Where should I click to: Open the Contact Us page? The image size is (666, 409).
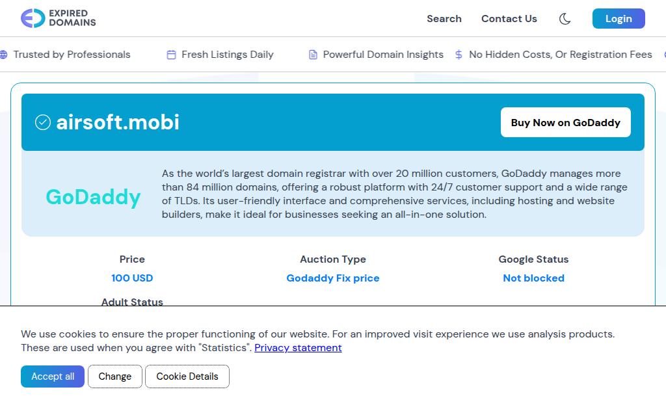[x=509, y=19]
